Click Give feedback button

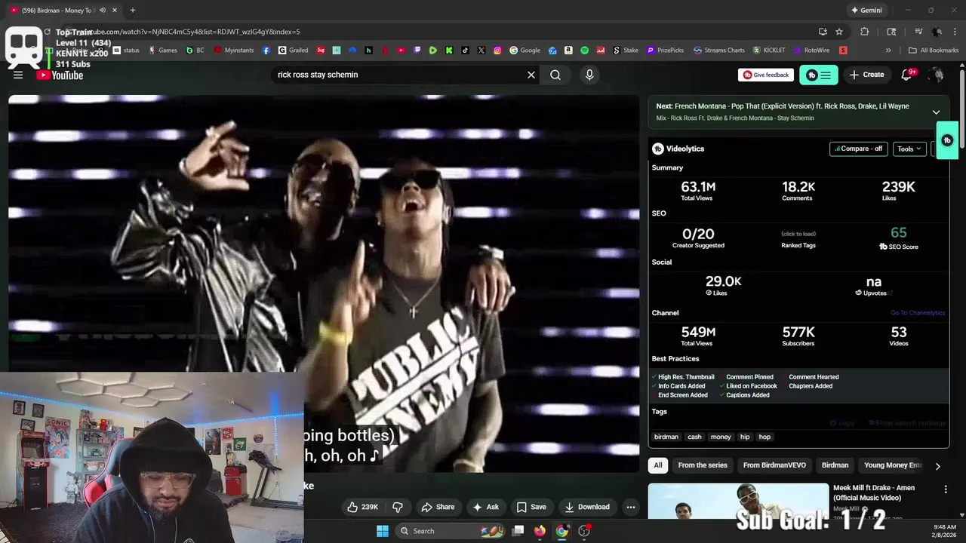point(766,75)
